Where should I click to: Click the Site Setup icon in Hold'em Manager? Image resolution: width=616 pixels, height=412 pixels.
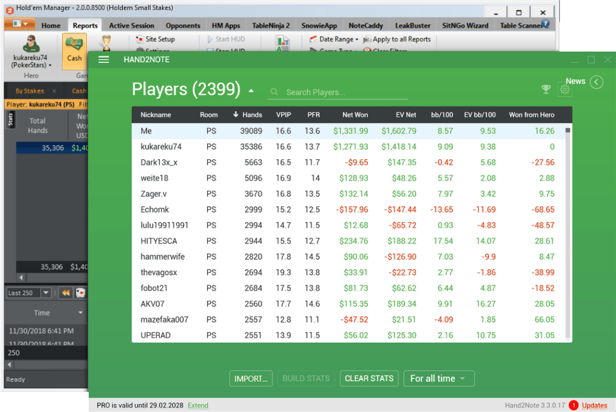(x=140, y=39)
